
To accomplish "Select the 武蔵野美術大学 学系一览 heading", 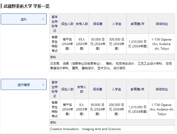I will 27,6.
